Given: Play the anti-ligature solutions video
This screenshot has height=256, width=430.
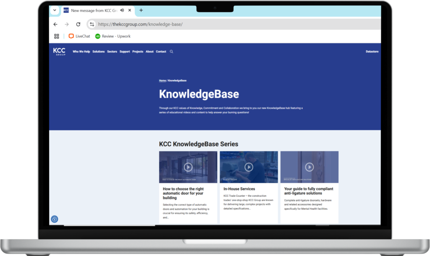Looking at the screenshot, I should [309, 167].
